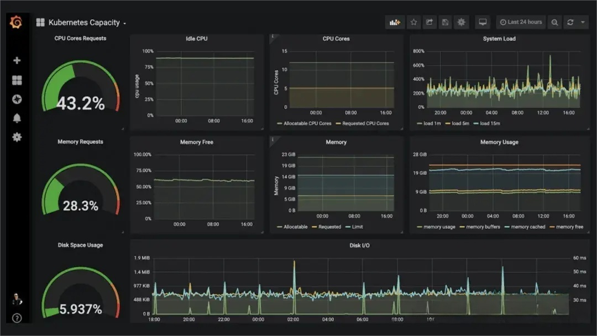Open the Alerting bell icon
597x336 pixels.
click(x=16, y=118)
